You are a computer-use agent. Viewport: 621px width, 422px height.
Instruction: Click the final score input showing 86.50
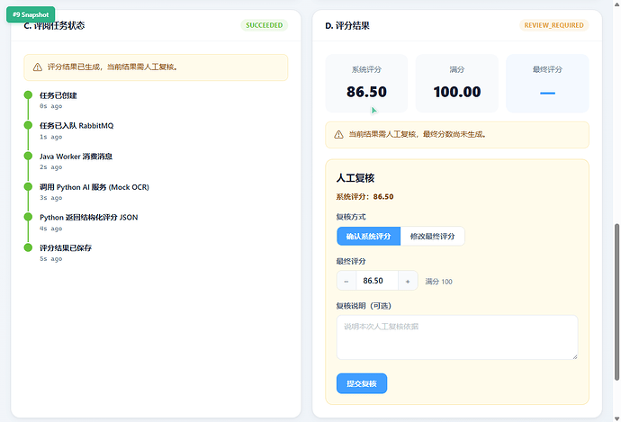[377, 281]
